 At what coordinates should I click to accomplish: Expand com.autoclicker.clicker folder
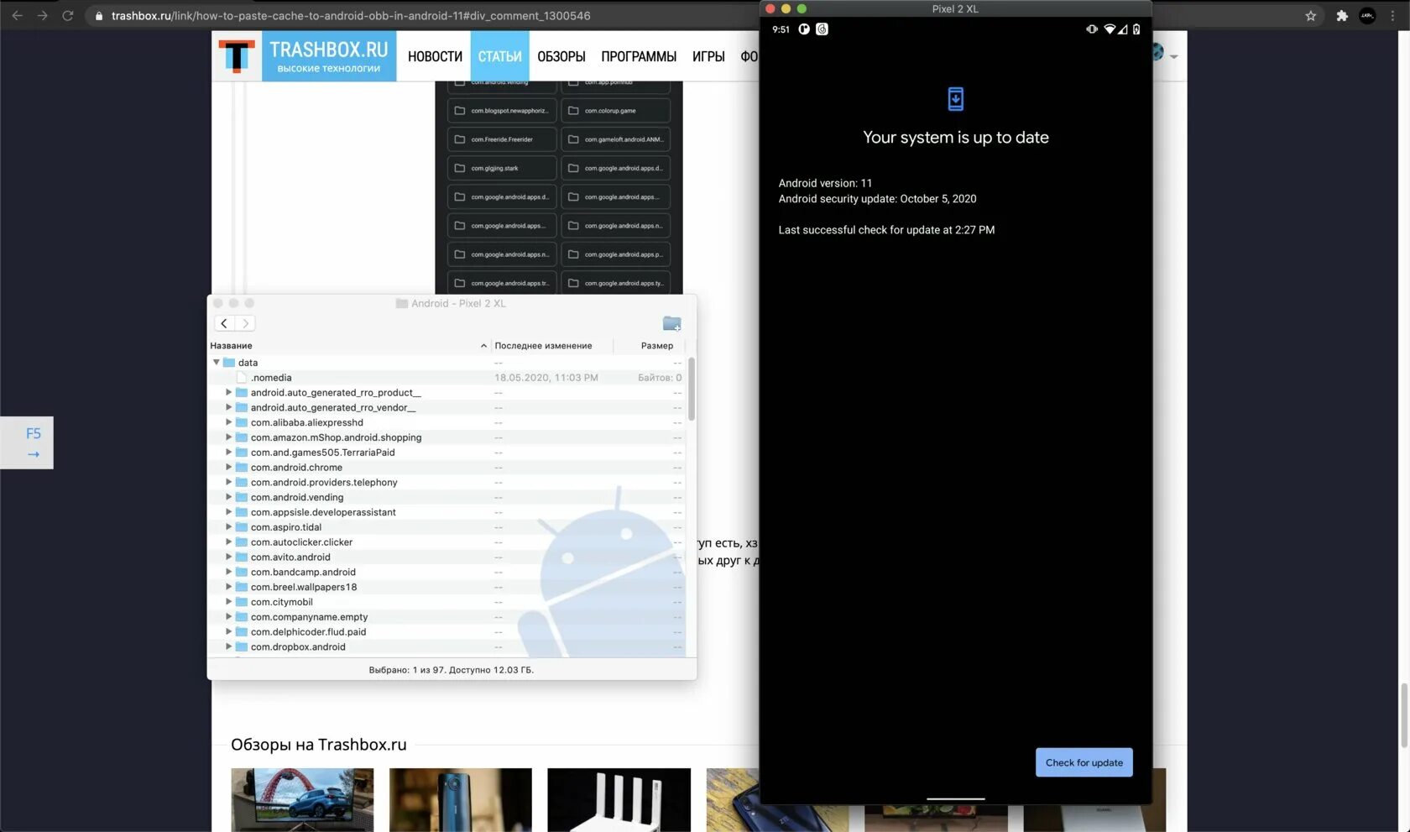point(228,542)
